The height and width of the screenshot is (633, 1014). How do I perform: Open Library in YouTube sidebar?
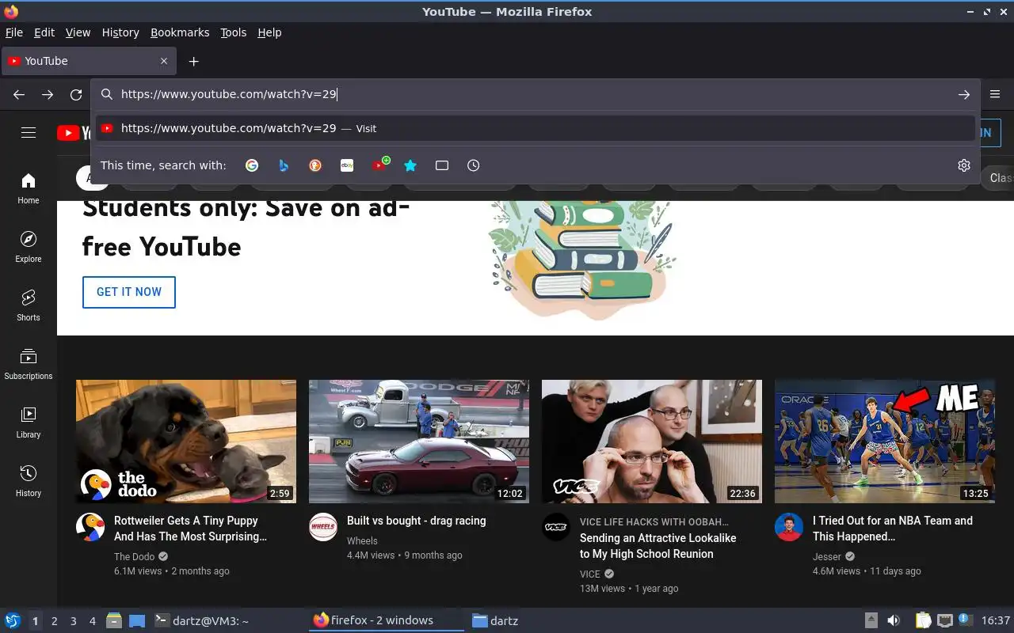coord(29,423)
